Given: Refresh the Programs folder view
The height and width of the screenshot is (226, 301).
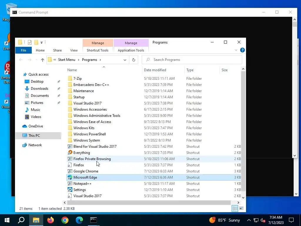Looking at the screenshot, I should click(134, 60).
